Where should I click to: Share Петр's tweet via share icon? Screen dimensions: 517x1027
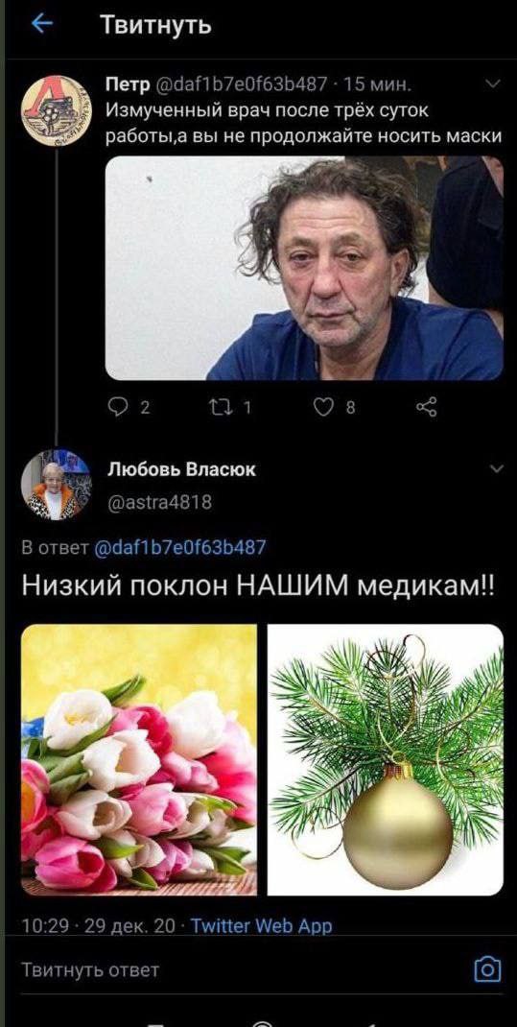coord(426,407)
